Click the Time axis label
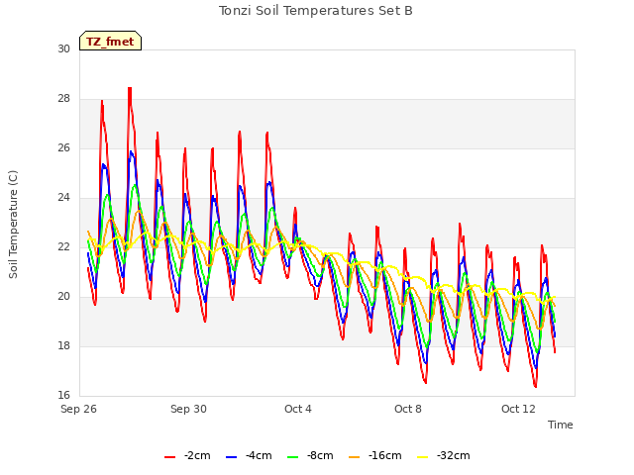Viewport: 634px width, 475px height. (561, 425)
